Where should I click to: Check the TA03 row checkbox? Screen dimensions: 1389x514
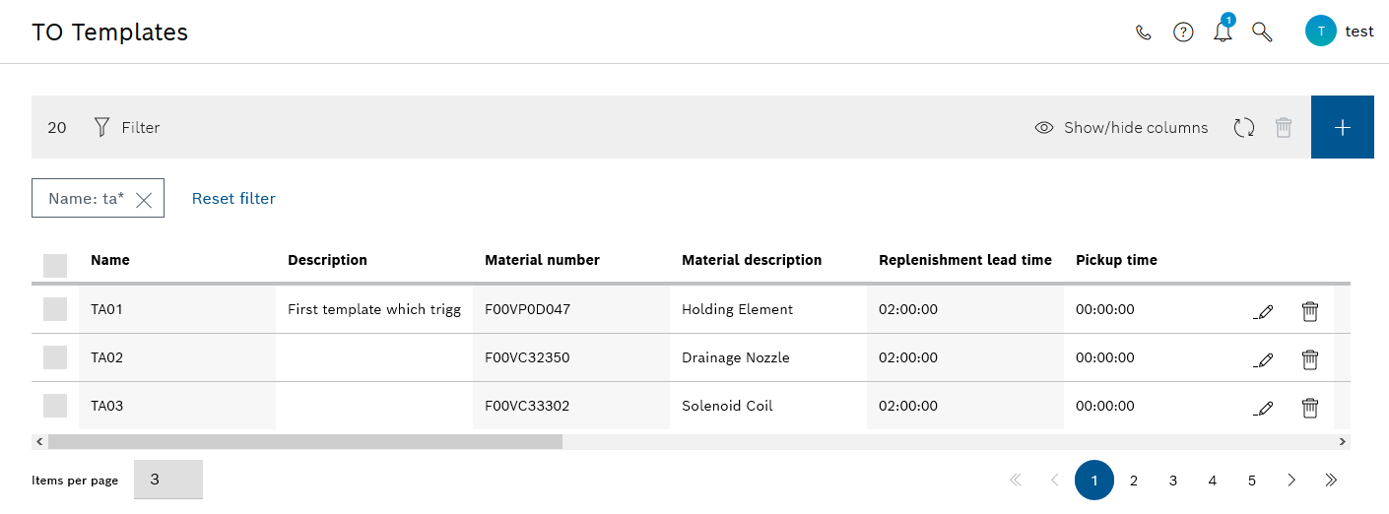tap(55, 406)
